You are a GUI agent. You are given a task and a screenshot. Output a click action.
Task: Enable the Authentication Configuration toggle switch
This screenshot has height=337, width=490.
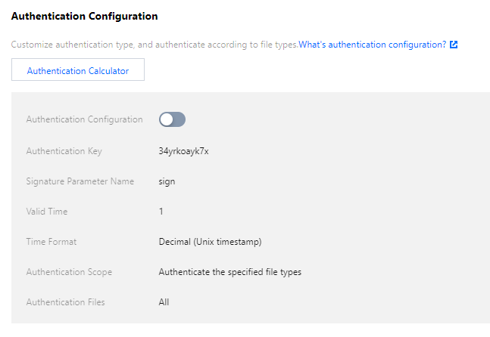(x=172, y=119)
